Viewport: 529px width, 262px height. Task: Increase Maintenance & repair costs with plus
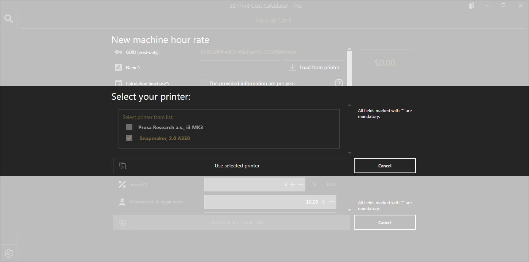tap(324, 202)
